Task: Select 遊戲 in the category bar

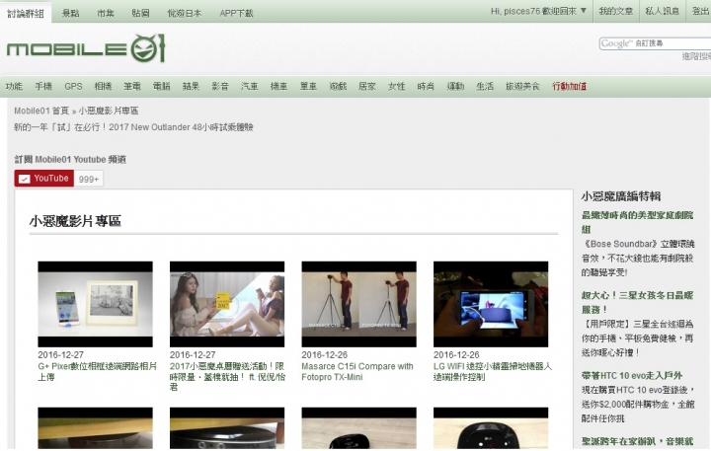Action: tap(338, 86)
